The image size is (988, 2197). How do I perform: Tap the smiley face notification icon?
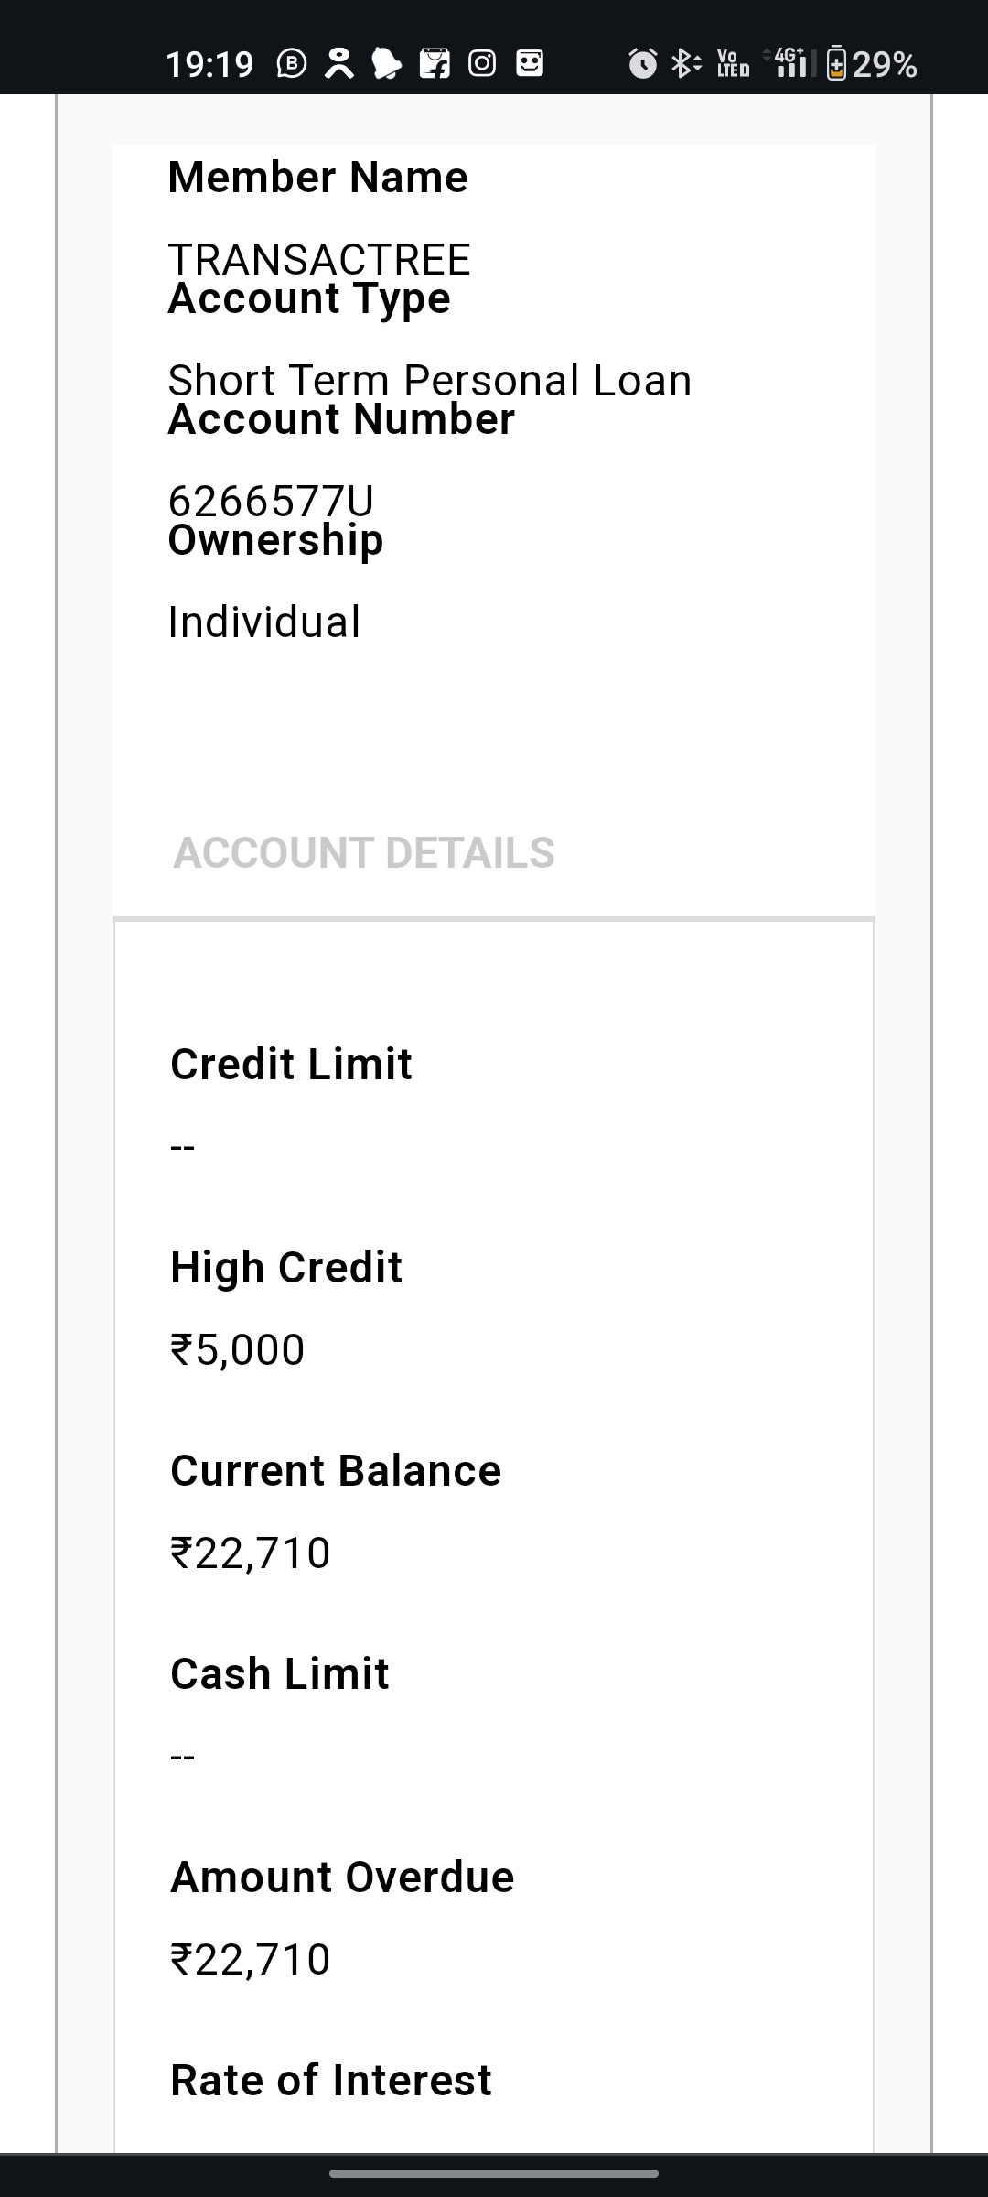coord(530,64)
